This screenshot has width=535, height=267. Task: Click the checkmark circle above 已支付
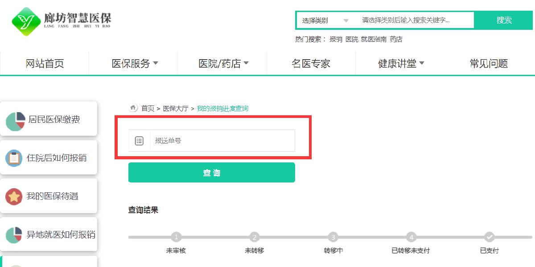coord(489,237)
